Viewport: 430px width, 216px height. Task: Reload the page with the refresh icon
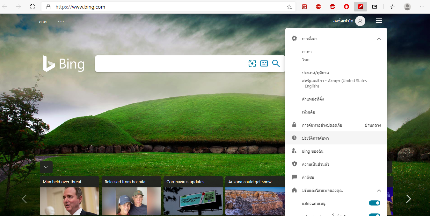pos(32,6)
